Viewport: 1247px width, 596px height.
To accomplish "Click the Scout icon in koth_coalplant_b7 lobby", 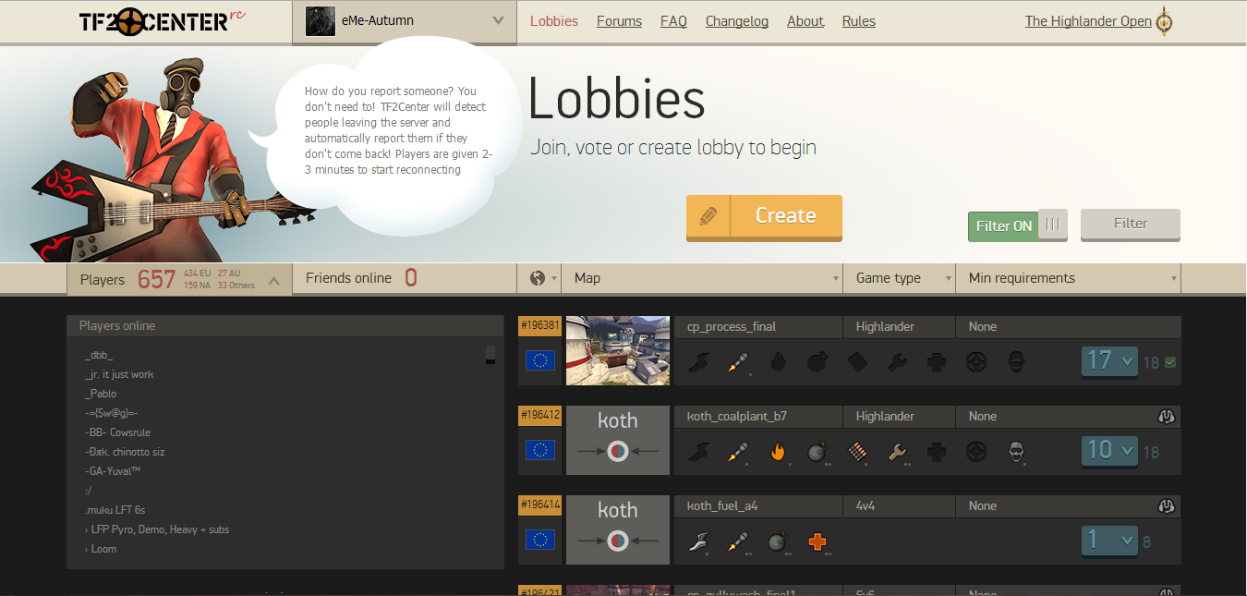I will pyautogui.click(x=698, y=452).
